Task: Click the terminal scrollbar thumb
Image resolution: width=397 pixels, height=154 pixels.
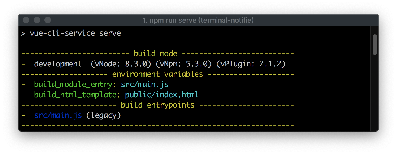Action: (375, 45)
